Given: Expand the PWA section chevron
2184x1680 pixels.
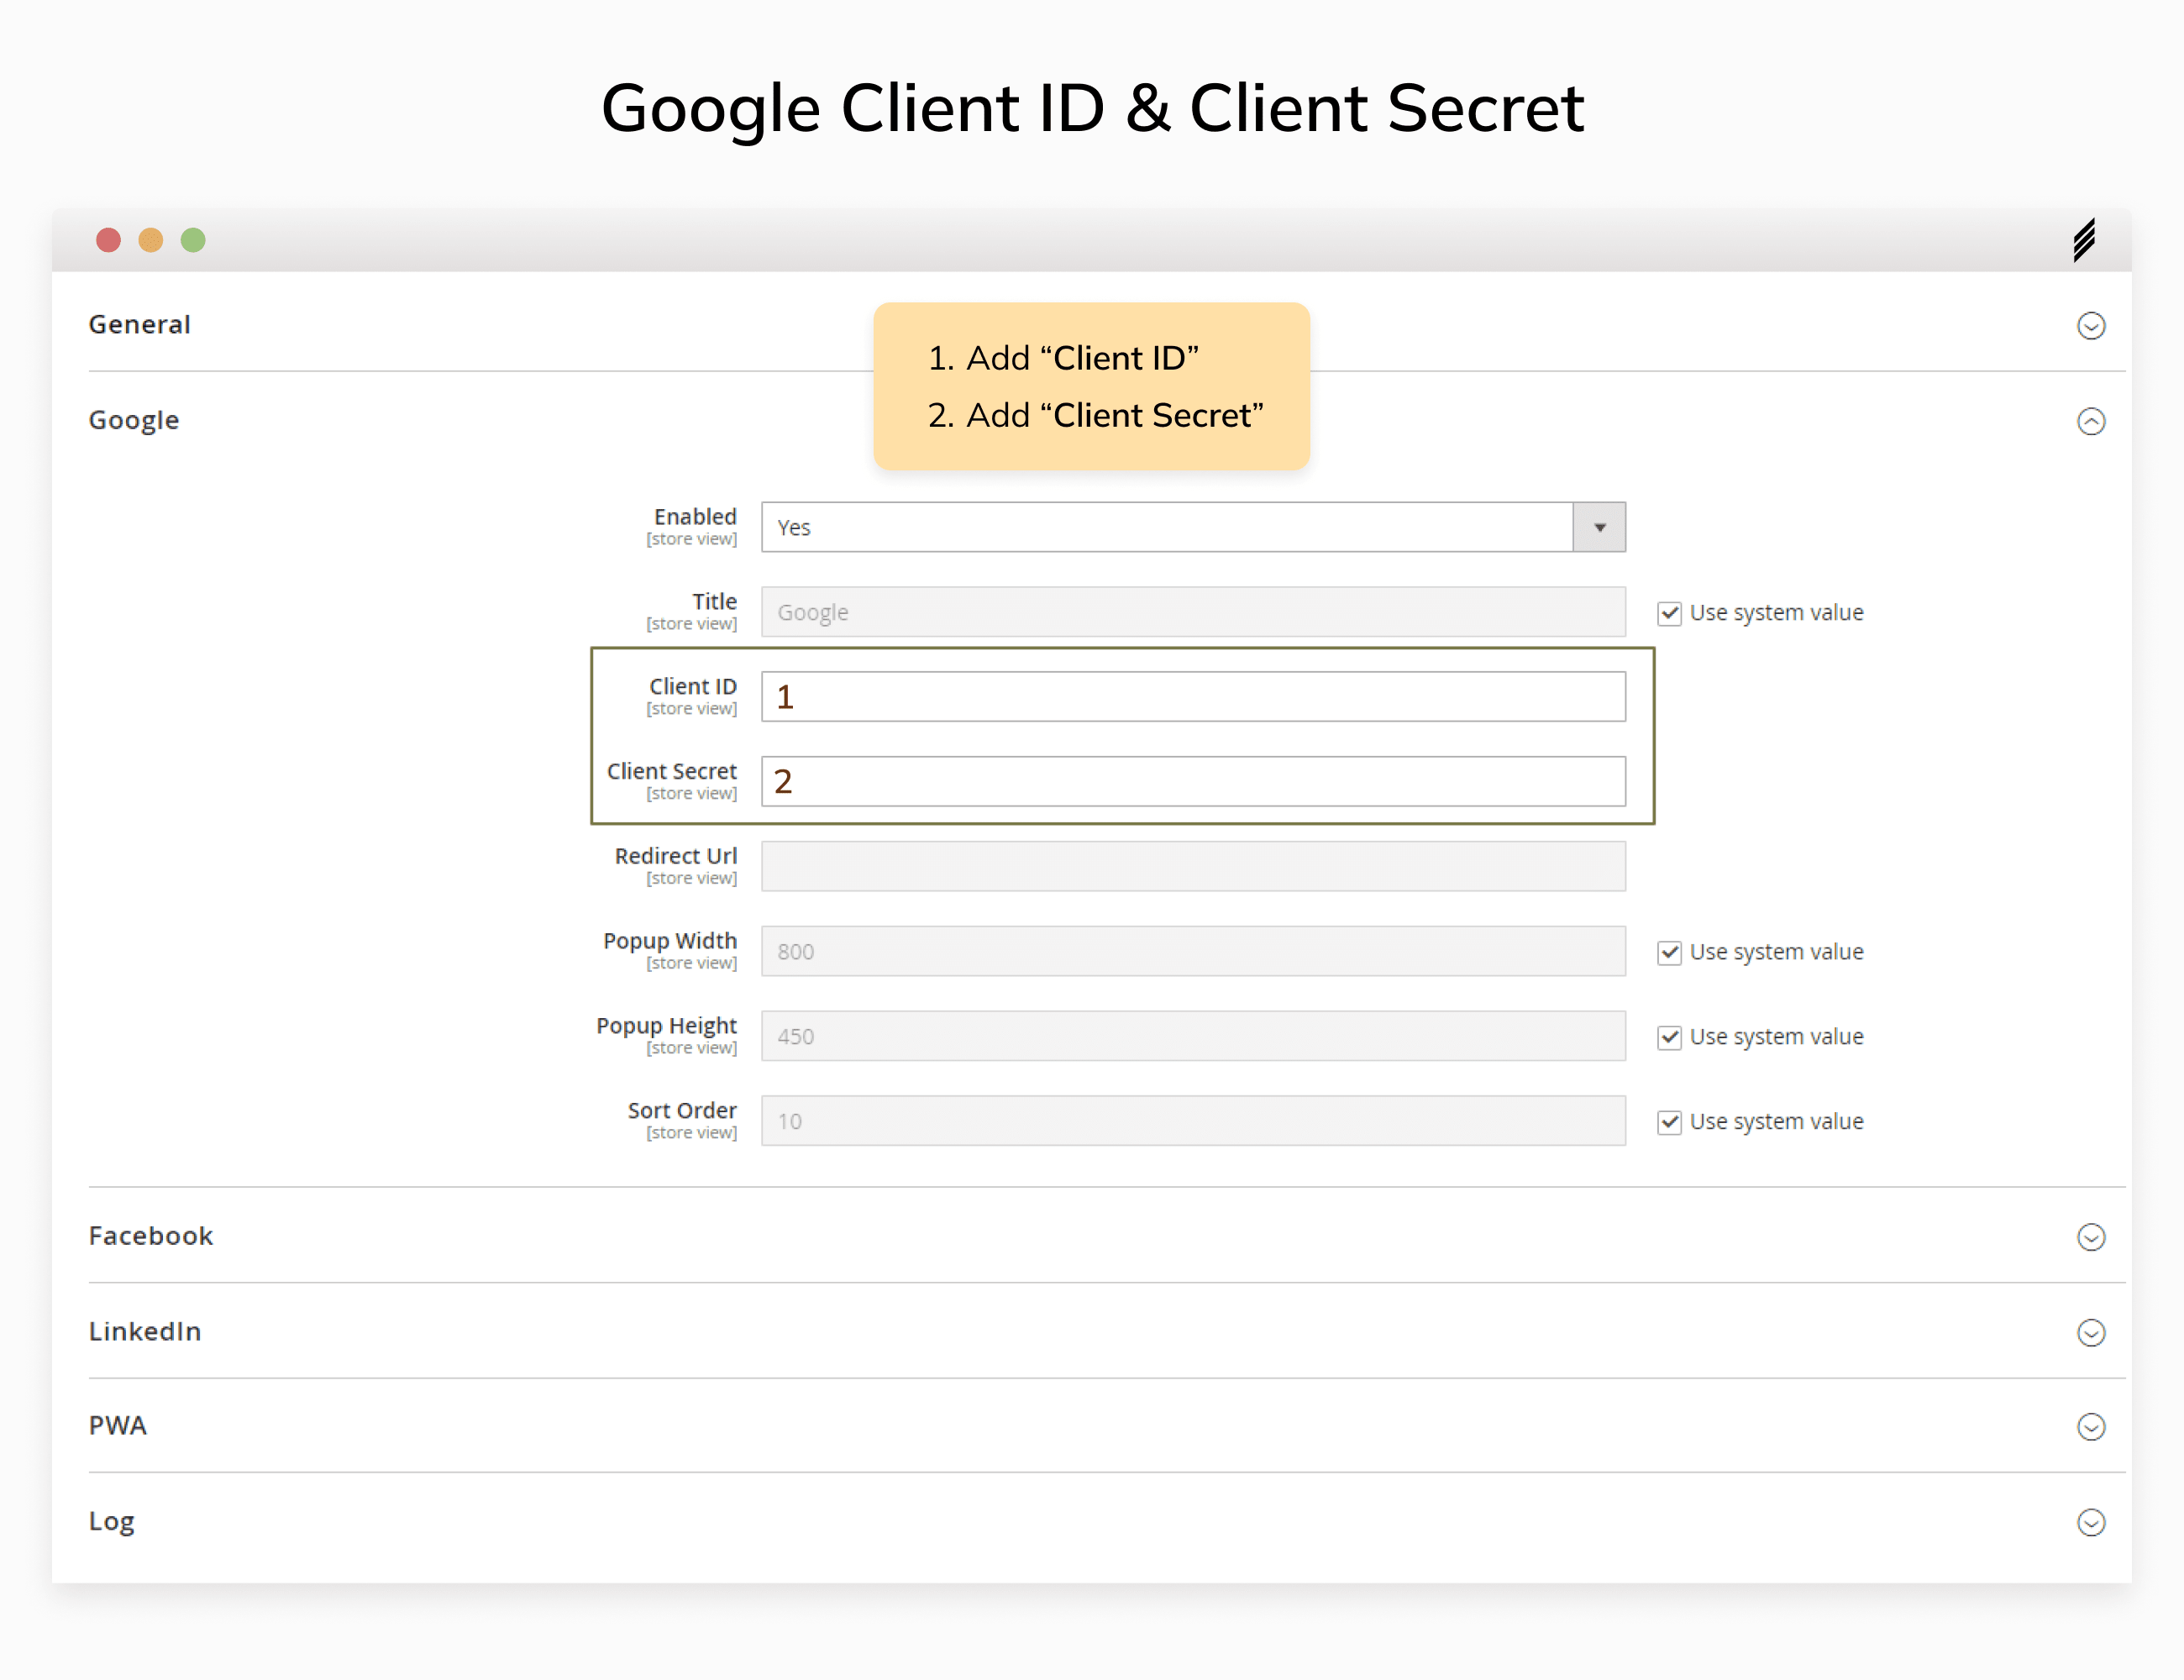Looking at the screenshot, I should point(2090,1427).
